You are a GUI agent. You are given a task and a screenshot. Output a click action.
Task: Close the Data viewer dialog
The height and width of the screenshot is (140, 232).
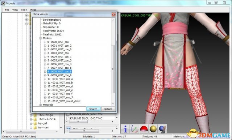pyautogui.click(x=113, y=14)
